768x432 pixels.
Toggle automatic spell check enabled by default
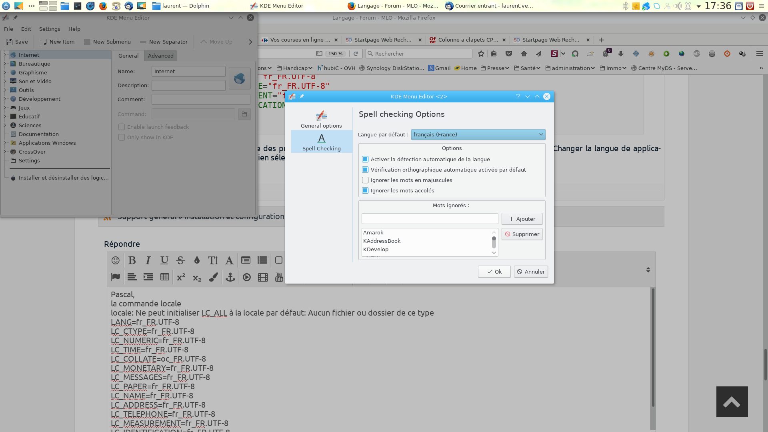coord(365,170)
